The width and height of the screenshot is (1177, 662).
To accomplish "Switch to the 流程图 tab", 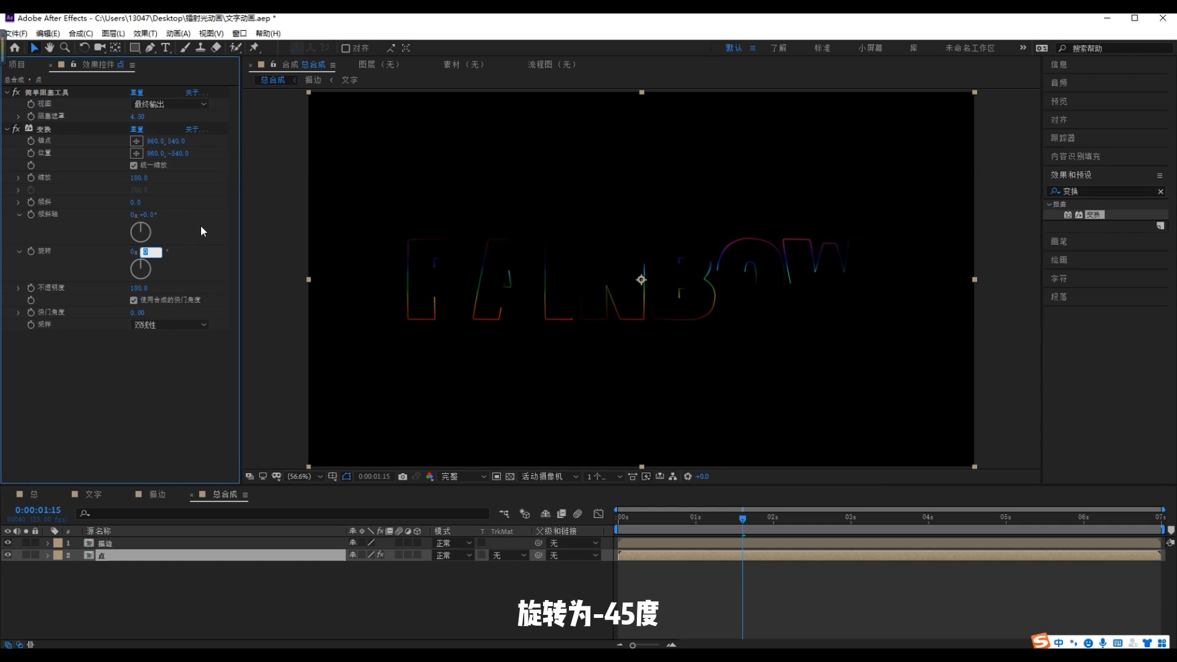I will [x=550, y=64].
